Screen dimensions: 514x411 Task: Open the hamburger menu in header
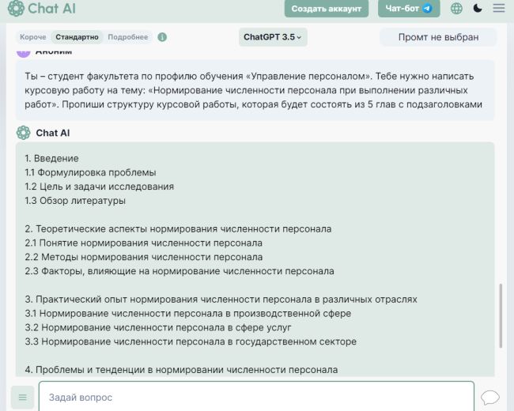pos(499,9)
